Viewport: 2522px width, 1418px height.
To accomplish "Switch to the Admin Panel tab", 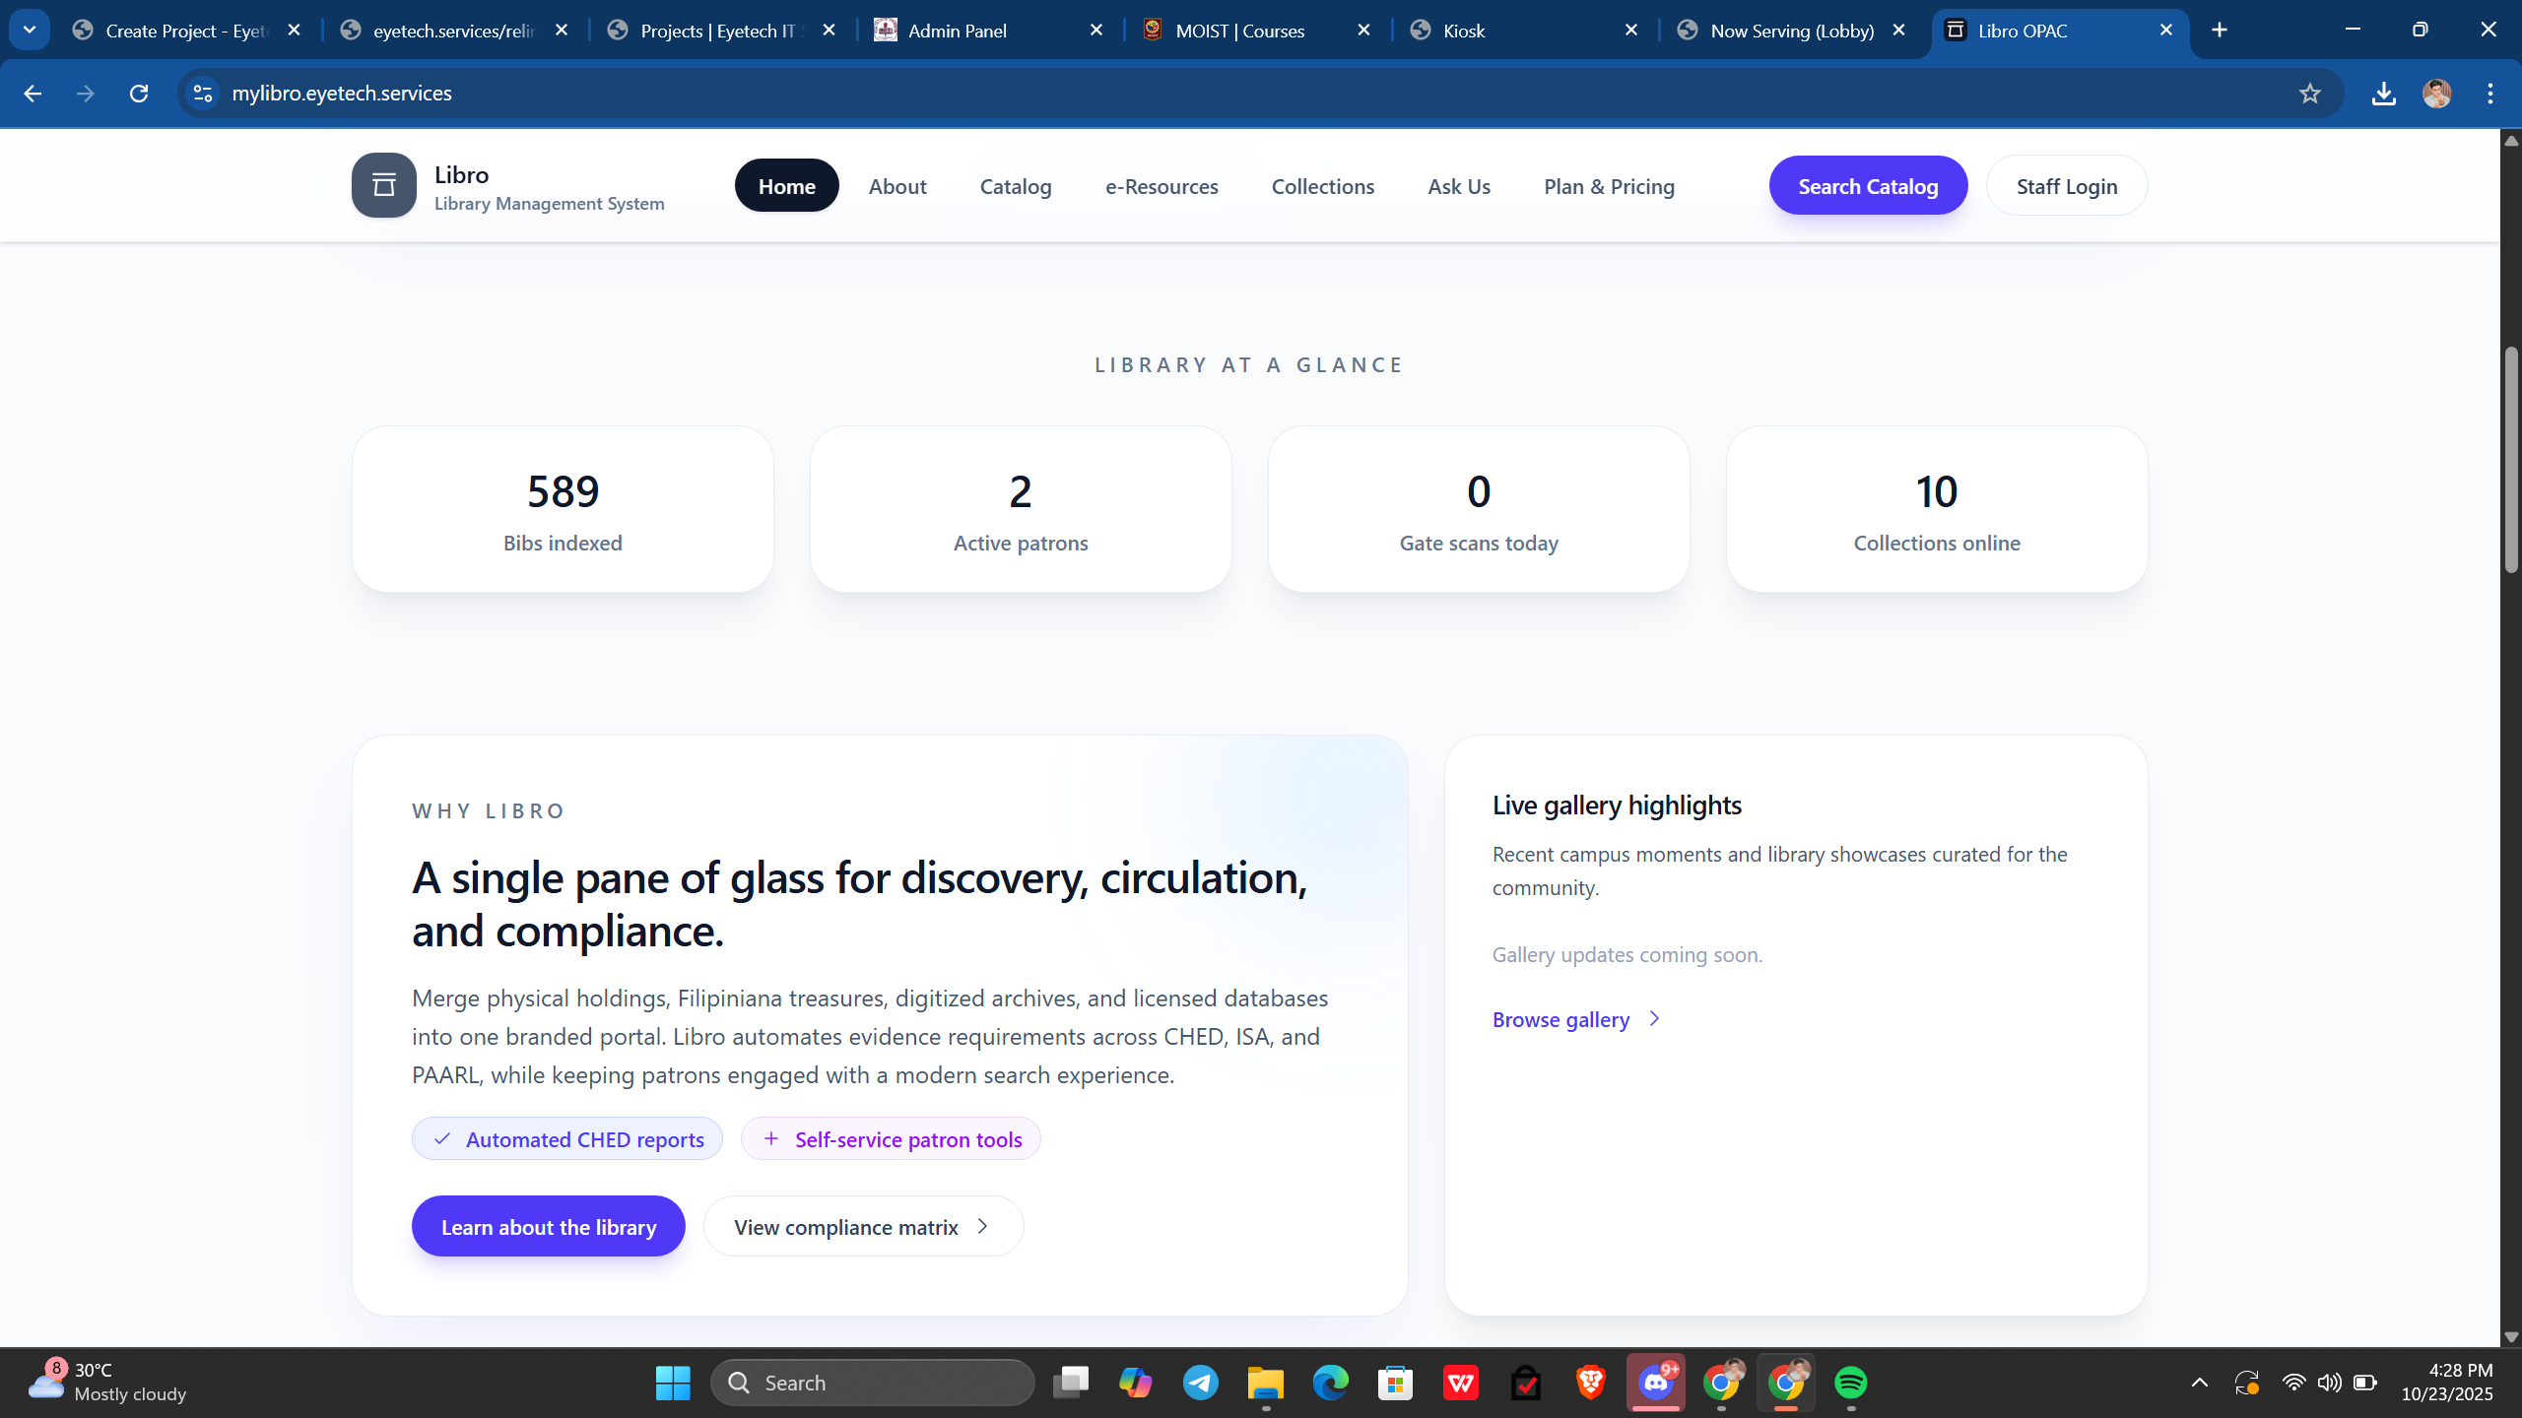I will click(957, 31).
